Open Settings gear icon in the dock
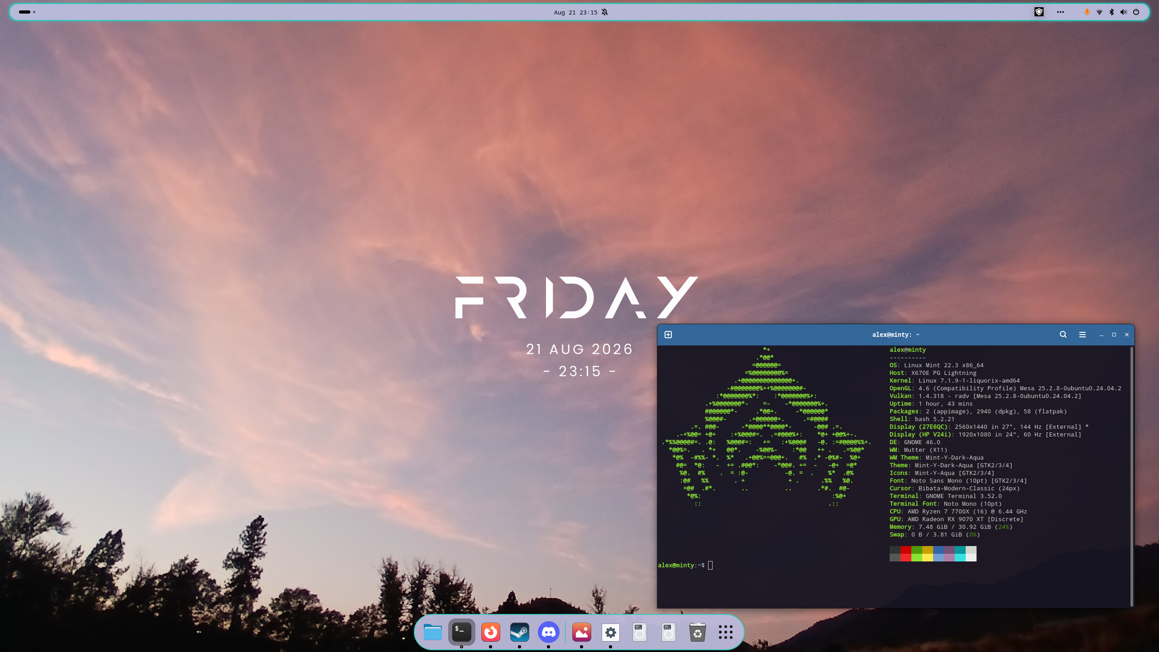This screenshot has width=1159, height=652. click(x=611, y=632)
